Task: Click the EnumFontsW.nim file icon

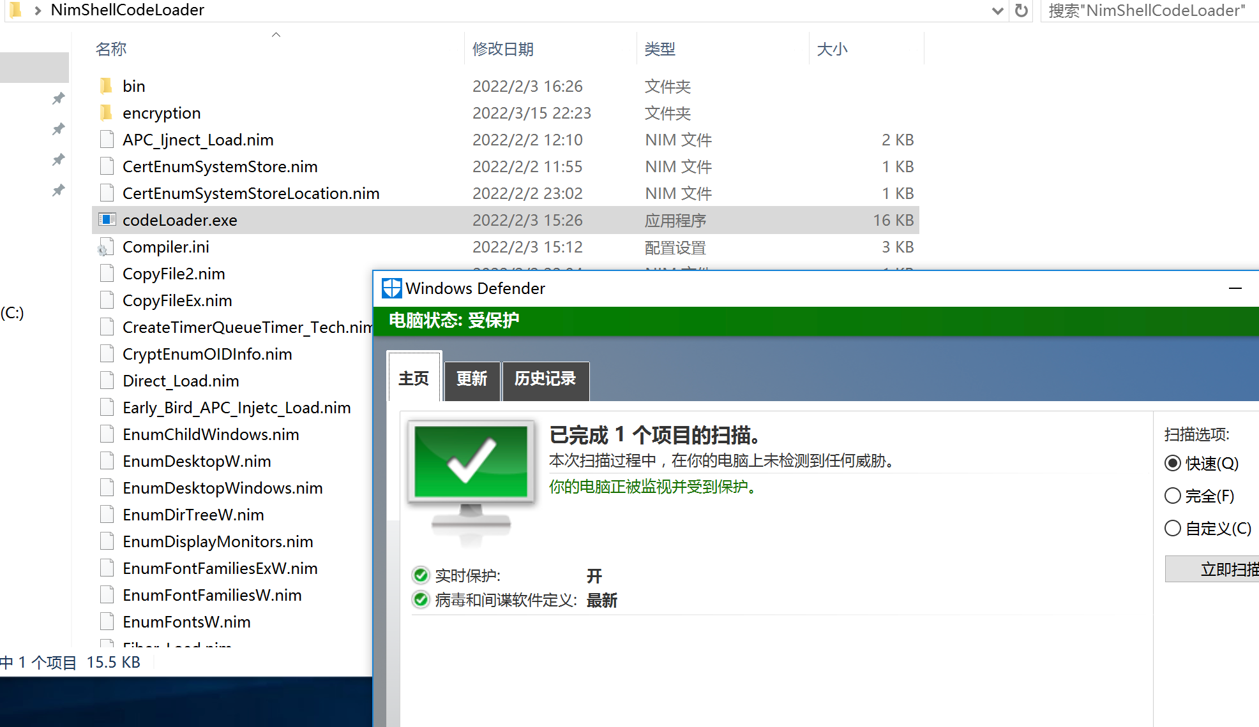Action: [107, 622]
